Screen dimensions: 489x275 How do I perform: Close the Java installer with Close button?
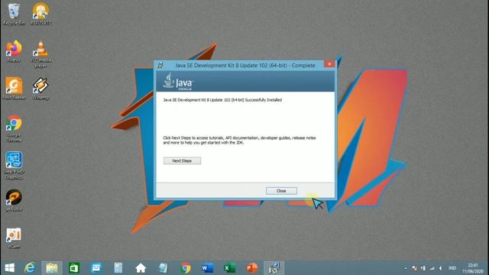pos(281,190)
